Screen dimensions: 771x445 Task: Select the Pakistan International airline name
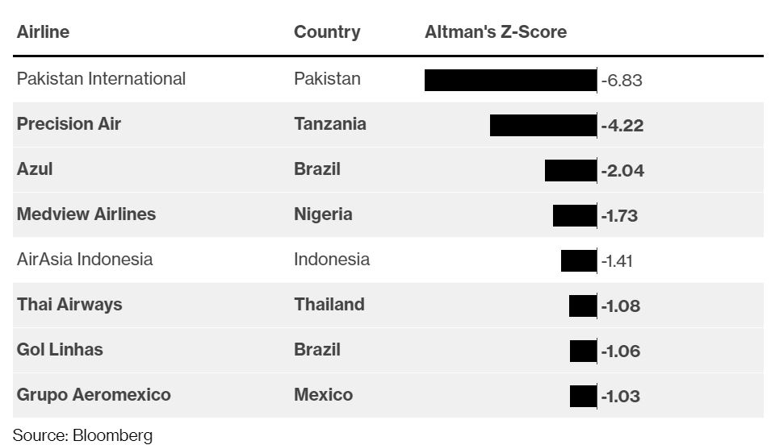point(101,78)
